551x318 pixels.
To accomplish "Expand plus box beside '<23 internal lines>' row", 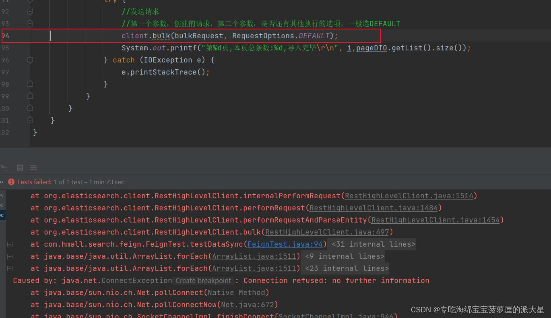I will [x=10, y=268].
